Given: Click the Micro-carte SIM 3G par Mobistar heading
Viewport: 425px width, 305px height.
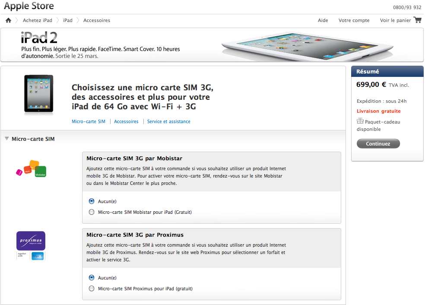Looking at the screenshot, I should point(134,158).
